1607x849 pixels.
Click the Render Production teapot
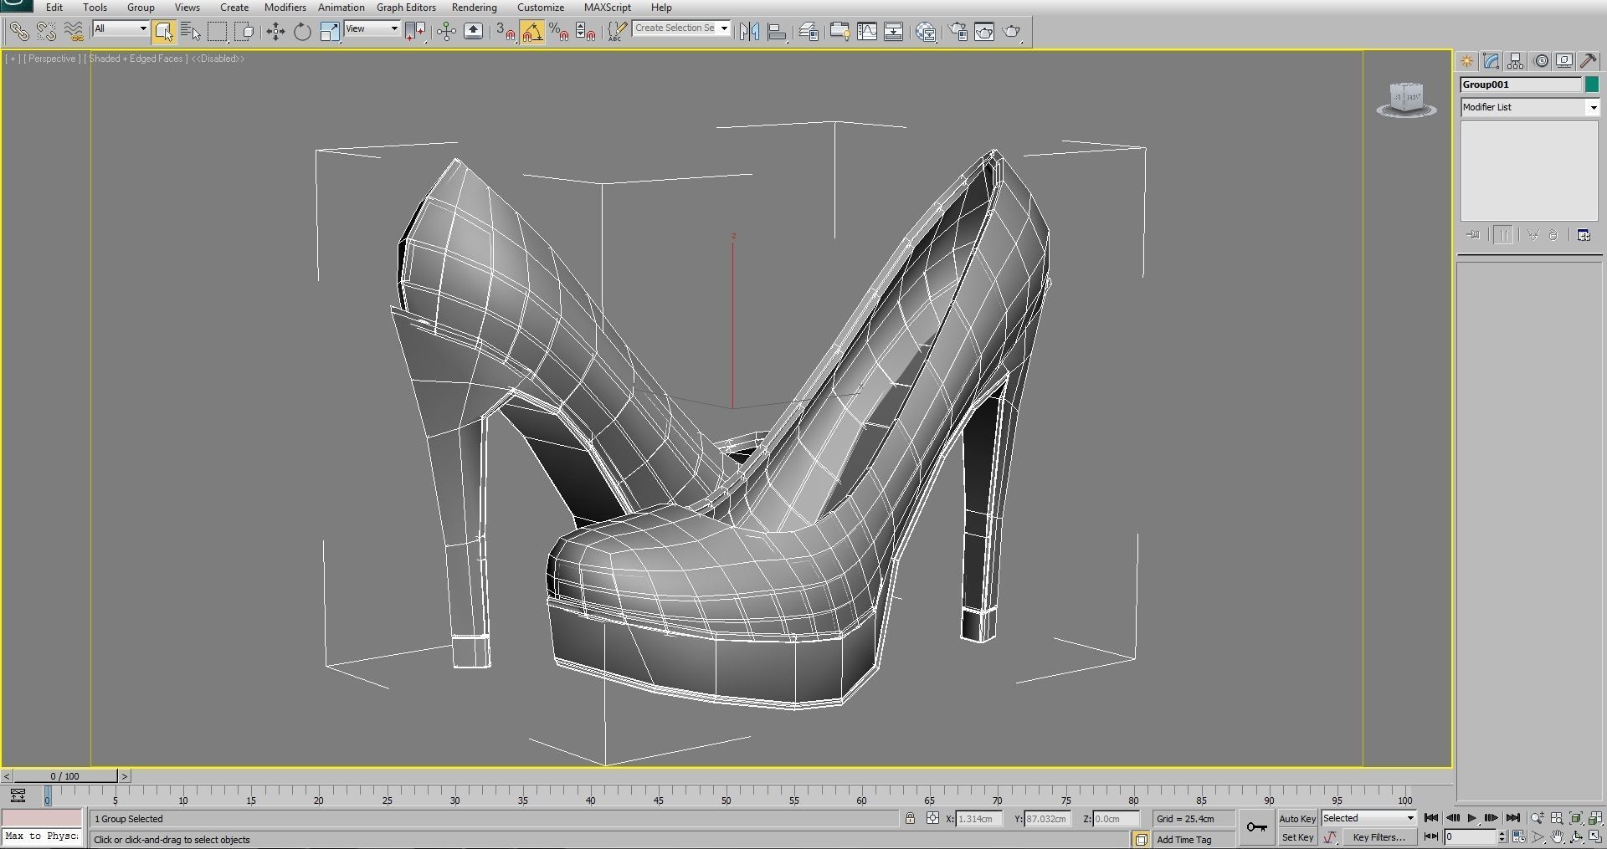pos(1013,32)
